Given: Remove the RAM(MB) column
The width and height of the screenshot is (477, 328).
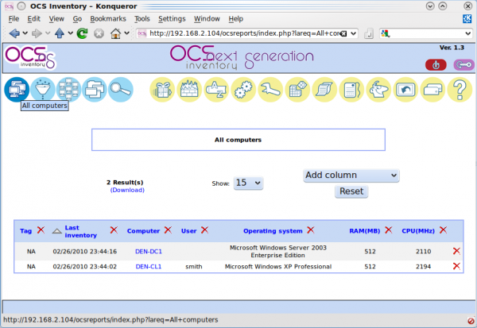Looking at the screenshot, I should click(389, 230).
